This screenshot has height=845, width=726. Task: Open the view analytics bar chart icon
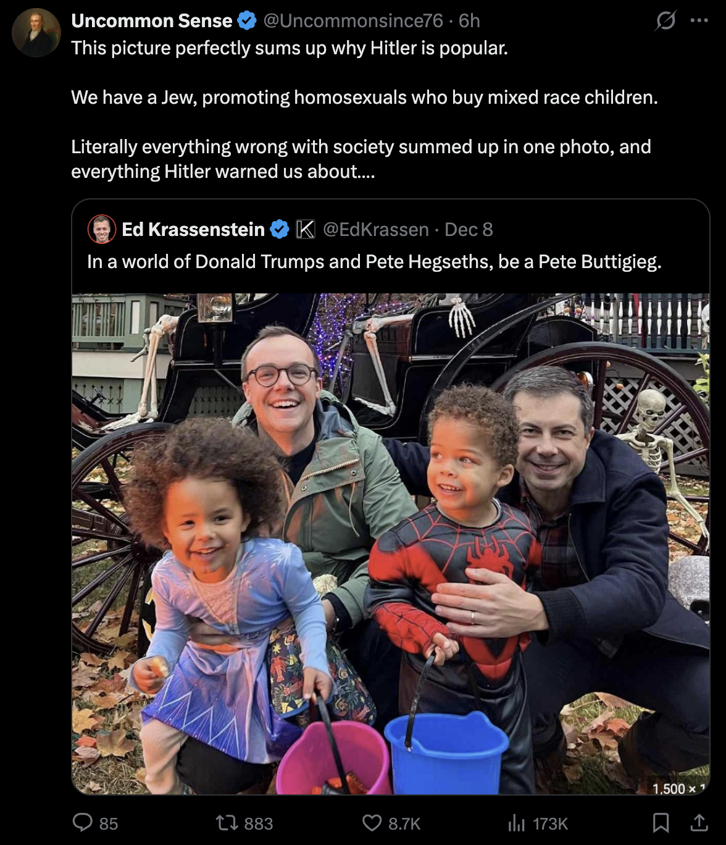[x=516, y=823]
